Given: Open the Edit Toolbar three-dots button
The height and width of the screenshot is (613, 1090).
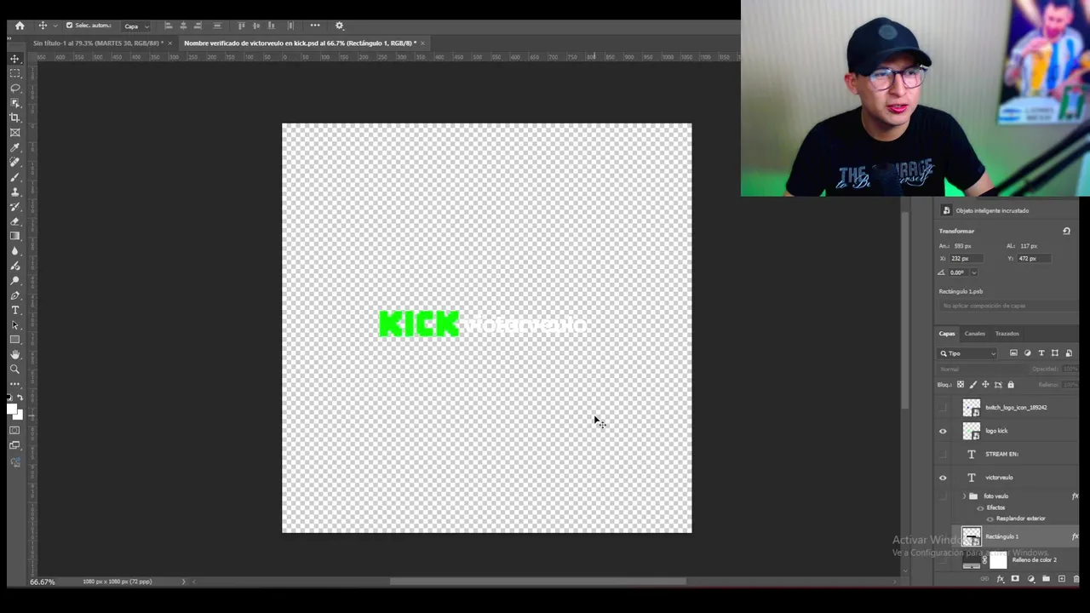Looking at the screenshot, I should [x=14, y=384].
